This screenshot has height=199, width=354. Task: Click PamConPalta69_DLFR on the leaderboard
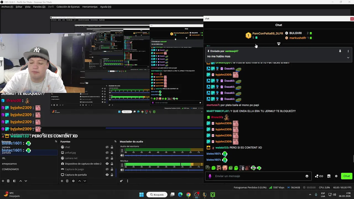268,33
